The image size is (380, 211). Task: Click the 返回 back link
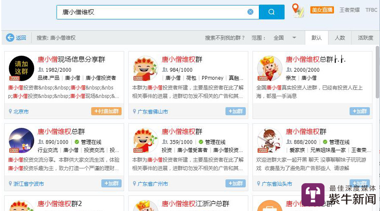21,38
